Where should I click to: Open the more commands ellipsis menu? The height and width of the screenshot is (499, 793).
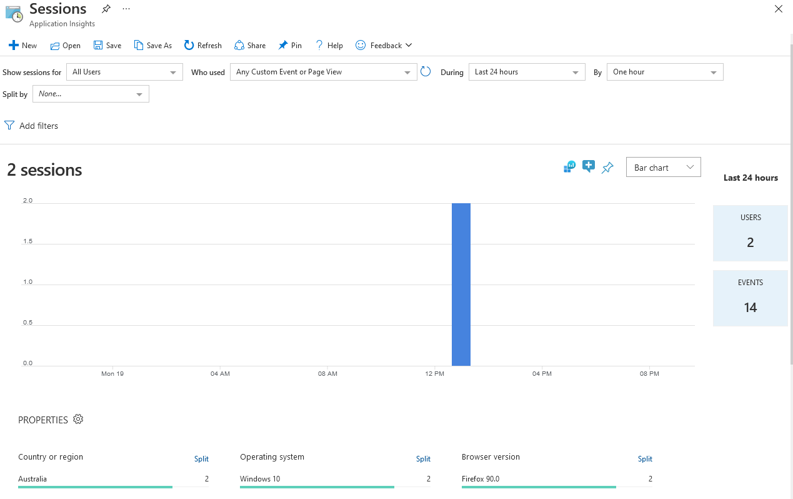tap(126, 9)
